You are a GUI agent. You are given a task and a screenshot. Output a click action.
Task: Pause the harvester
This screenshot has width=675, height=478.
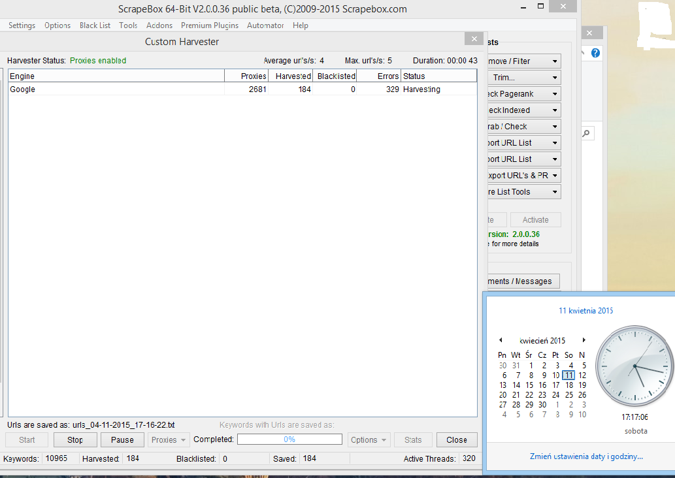(122, 439)
